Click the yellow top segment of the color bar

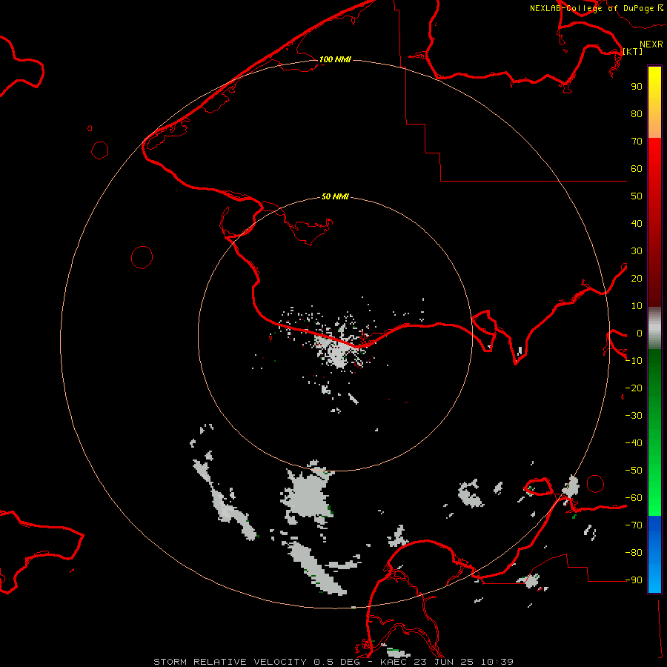pyautogui.click(x=654, y=102)
